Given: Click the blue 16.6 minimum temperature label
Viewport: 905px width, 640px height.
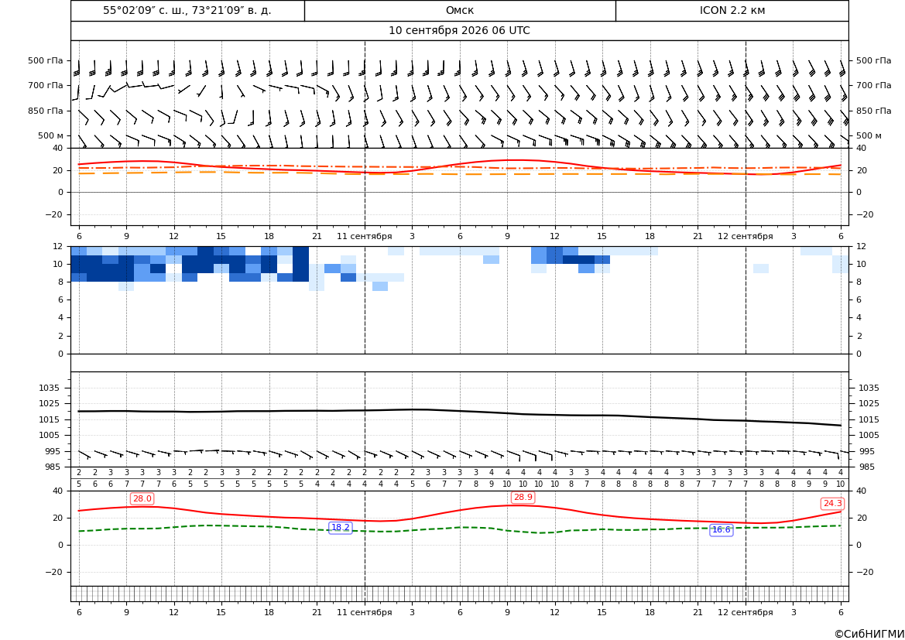Looking at the screenshot, I should coord(721,530).
